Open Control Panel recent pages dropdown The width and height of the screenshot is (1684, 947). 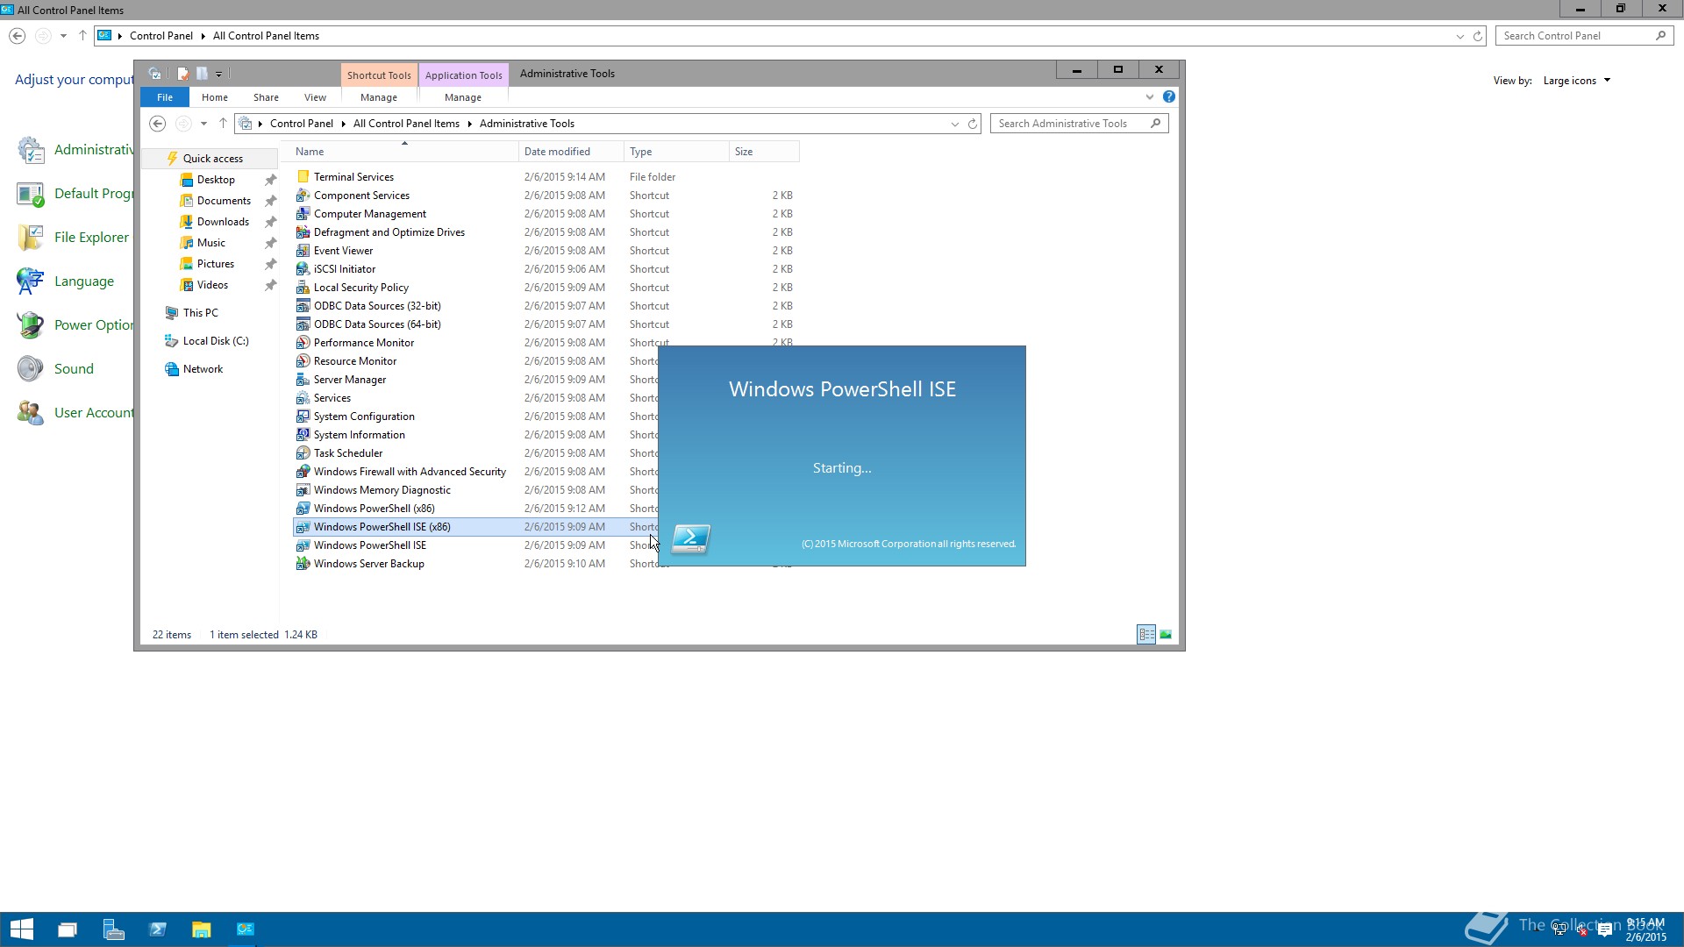[x=63, y=36]
